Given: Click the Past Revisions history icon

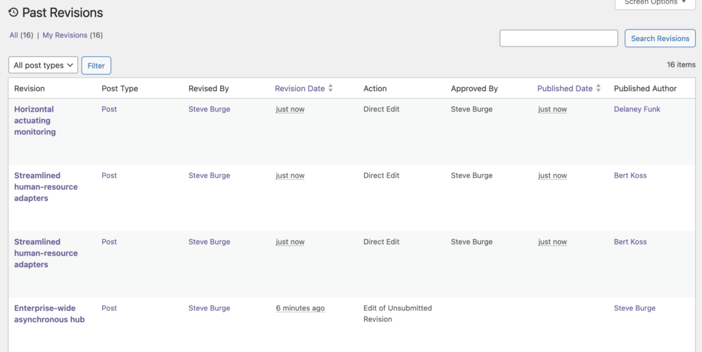Looking at the screenshot, I should 13,12.
